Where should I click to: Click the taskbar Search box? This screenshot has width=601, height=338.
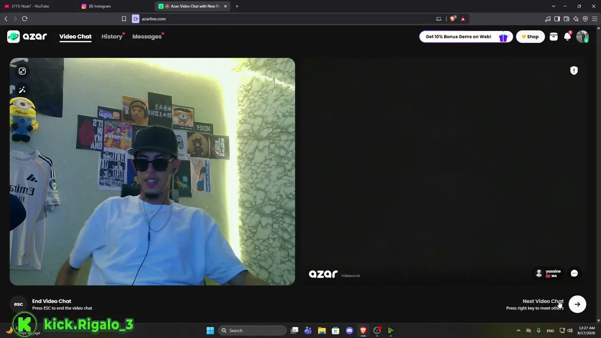point(253,330)
